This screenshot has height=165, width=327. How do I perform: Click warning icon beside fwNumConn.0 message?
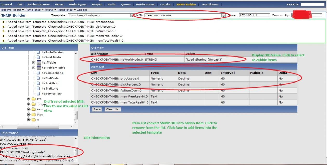4,31
